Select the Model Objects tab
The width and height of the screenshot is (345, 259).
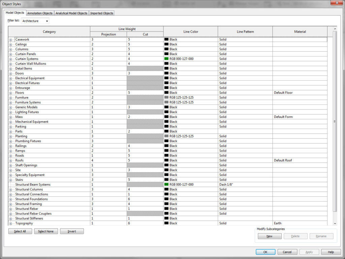click(x=15, y=13)
